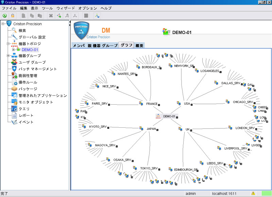Click the green-blue nodes toolbar icon at toolbar end
The height and width of the screenshot is (197, 272).
97,16
